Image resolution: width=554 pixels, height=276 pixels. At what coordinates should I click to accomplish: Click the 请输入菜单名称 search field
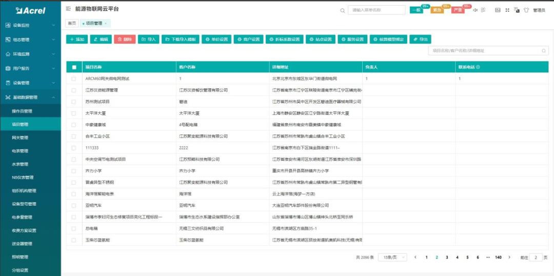(x=377, y=10)
